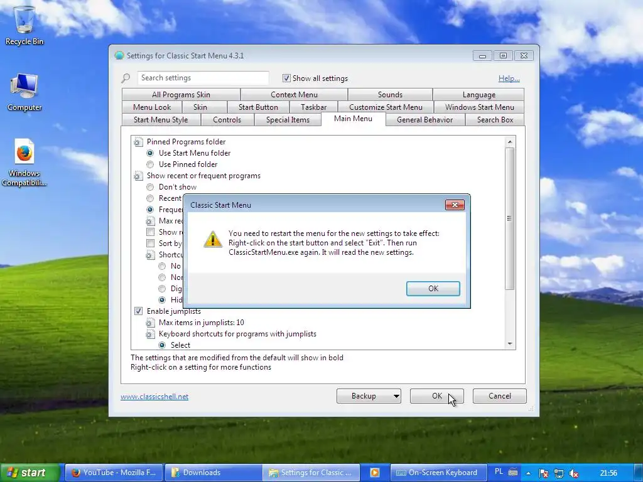Open the Sounds tab
643x482 pixels.
[390, 95]
